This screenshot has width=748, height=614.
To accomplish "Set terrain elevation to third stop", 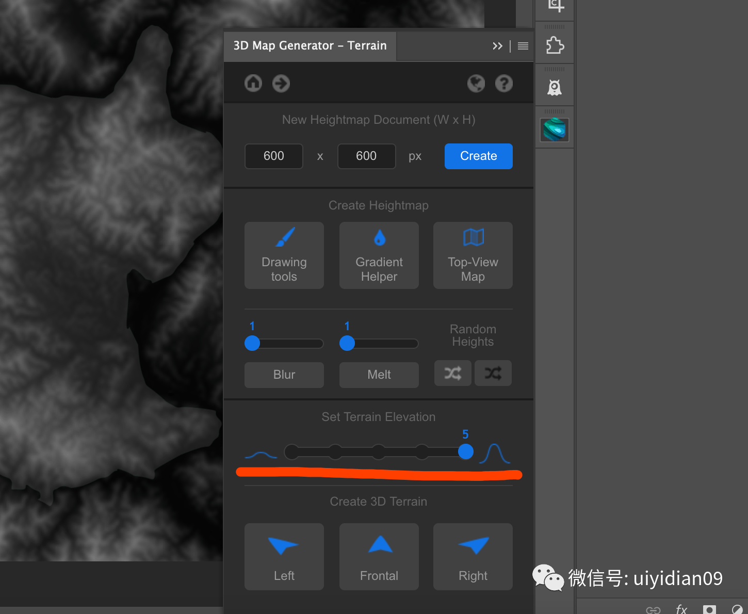I will tap(379, 452).
